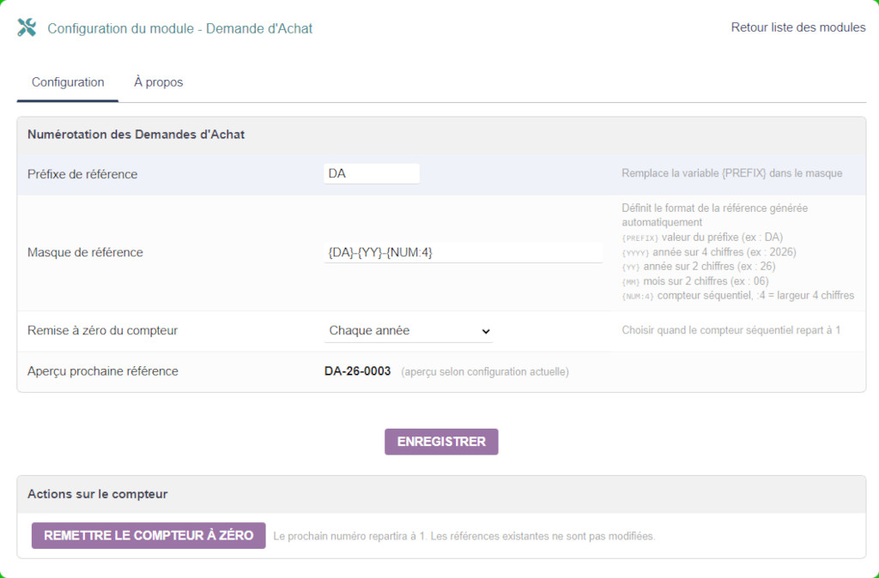Click the Aperçu prochaine référence label

[x=103, y=371]
